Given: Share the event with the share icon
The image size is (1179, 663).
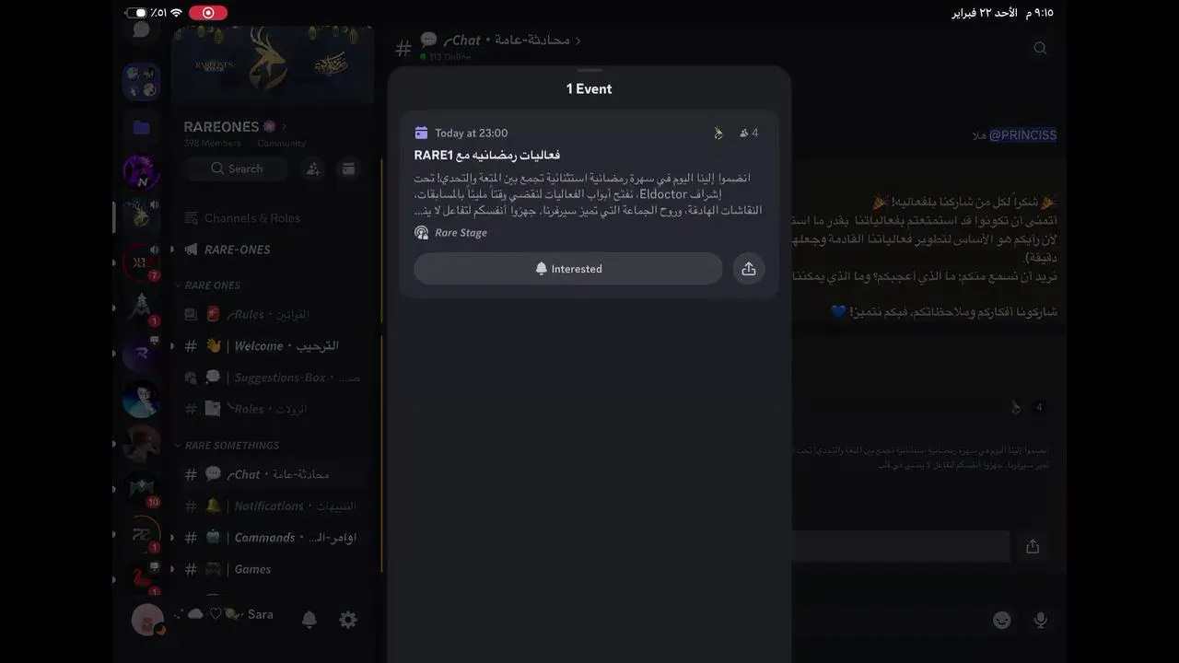Looking at the screenshot, I should pos(749,269).
